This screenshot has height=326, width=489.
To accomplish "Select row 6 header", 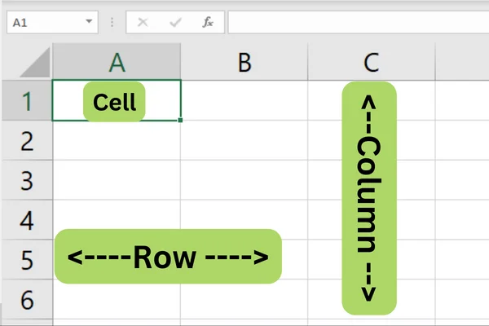I will [27, 299].
